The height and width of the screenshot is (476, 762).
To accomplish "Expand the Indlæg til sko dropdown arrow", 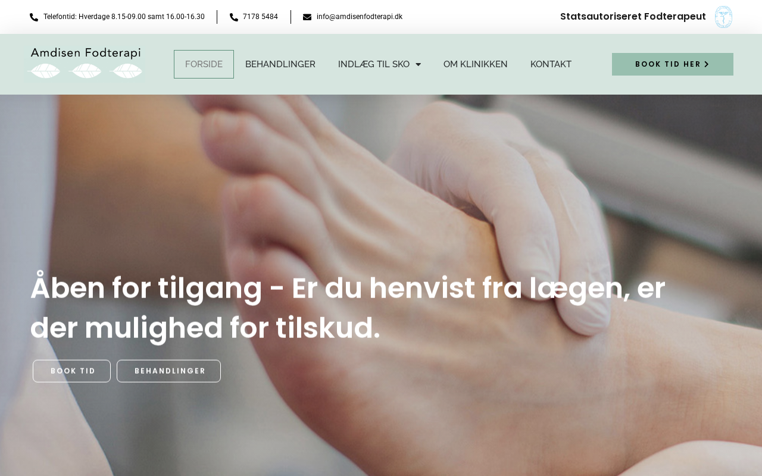I will (418, 64).
